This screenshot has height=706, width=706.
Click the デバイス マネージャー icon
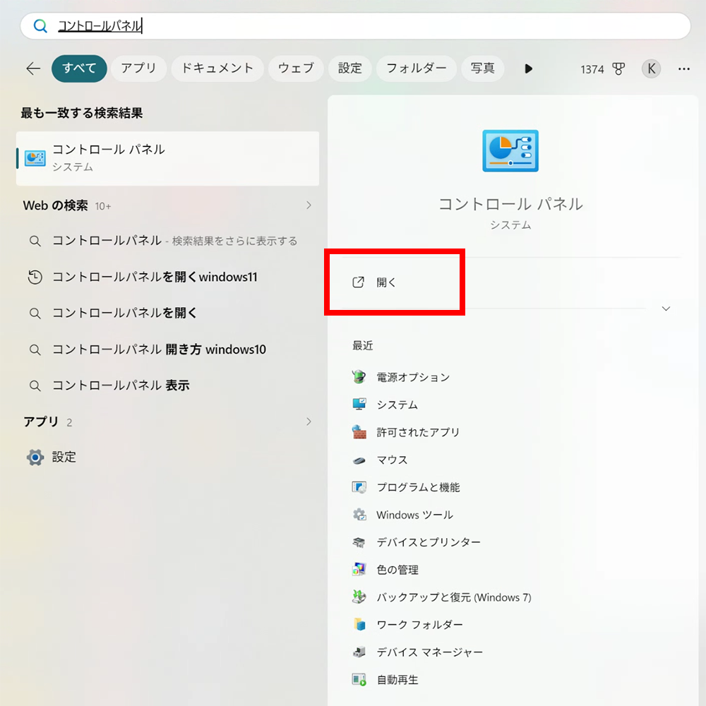click(359, 652)
